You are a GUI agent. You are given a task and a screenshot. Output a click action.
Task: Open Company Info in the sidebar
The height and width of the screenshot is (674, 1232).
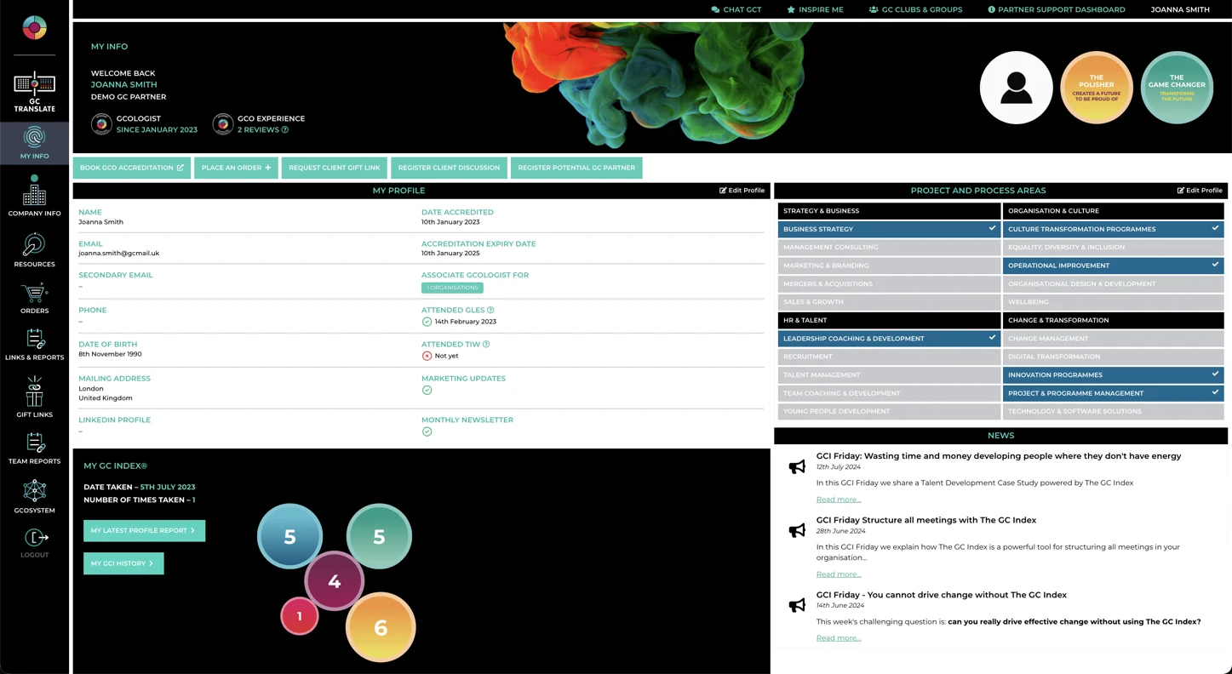[x=34, y=196]
